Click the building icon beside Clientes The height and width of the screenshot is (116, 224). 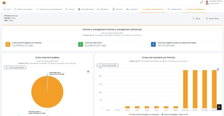113,9
